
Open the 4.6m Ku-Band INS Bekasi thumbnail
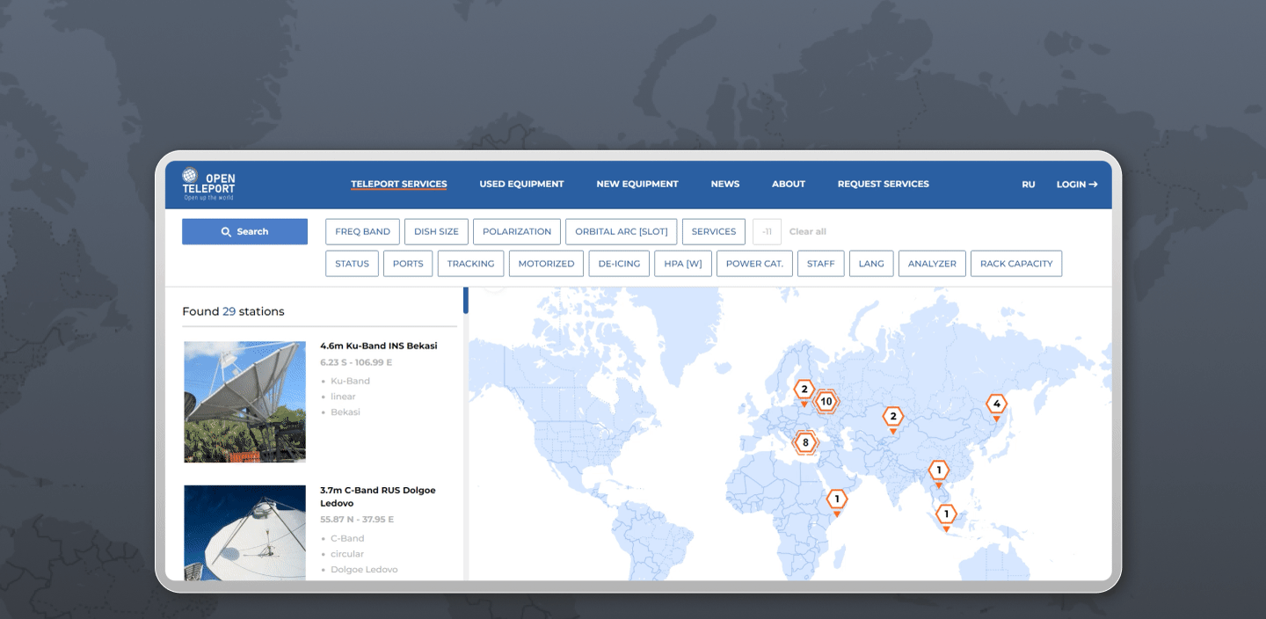click(x=244, y=402)
